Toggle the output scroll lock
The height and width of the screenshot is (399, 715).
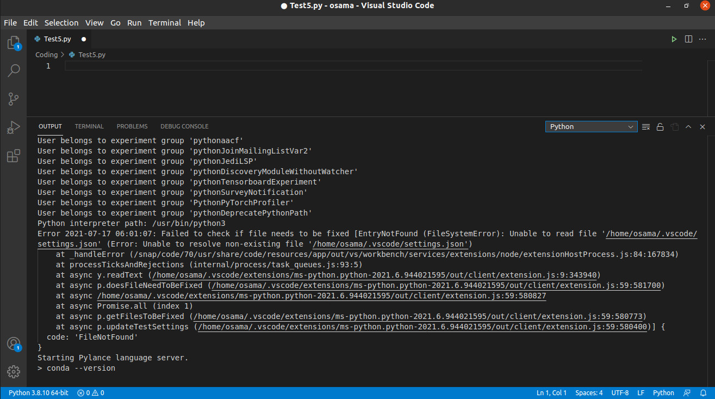point(660,126)
